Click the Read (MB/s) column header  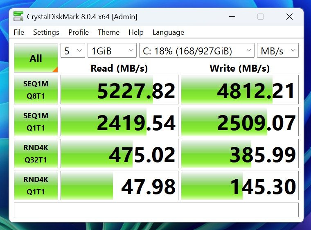click(119, 68)
